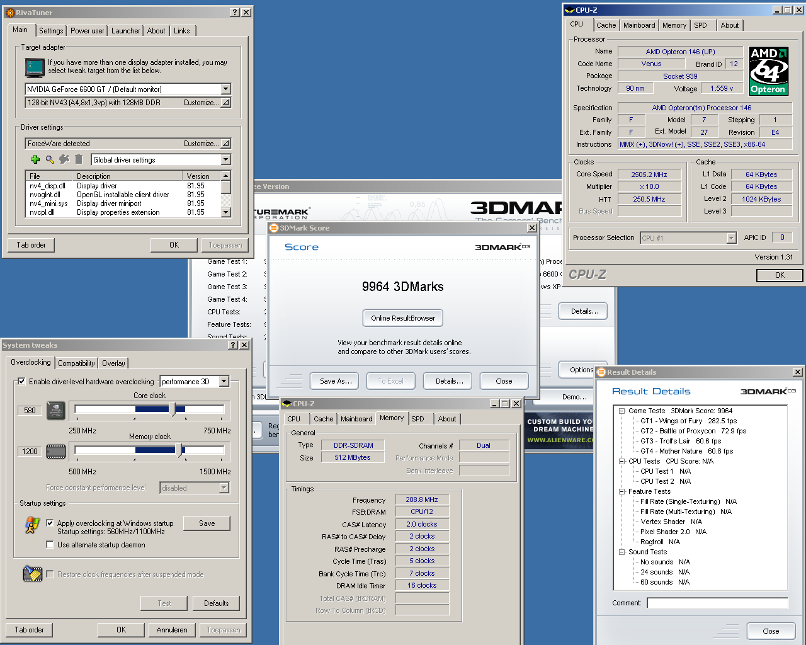
Task: Click the Customize triangle beside 128-bit NV43
Action: point(225,103)
